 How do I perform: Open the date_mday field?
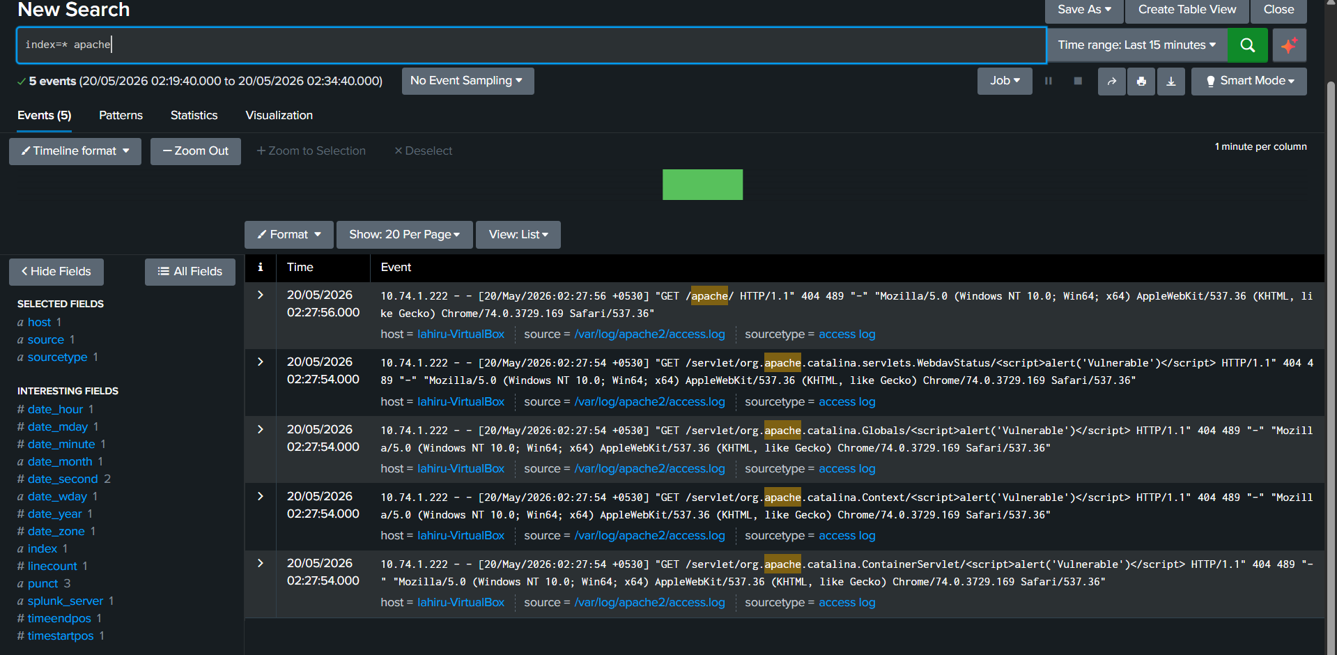point(58,427)
